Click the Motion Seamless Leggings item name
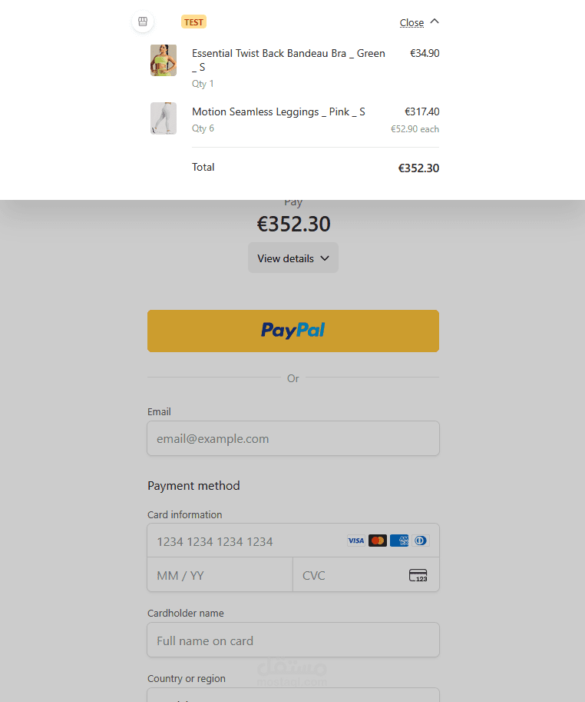The height and width of the screenshot is (702, 585). (x=278, y=111)
